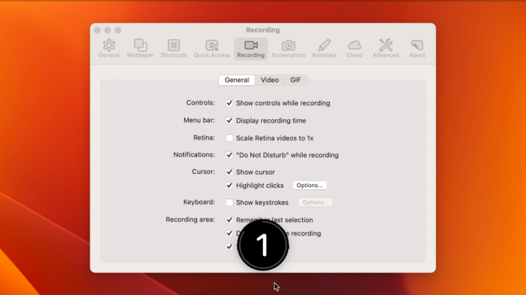This screenshot has height=295, width=526.
Task: Switch to the Video sub-tab
Action: tap(270, 80)
